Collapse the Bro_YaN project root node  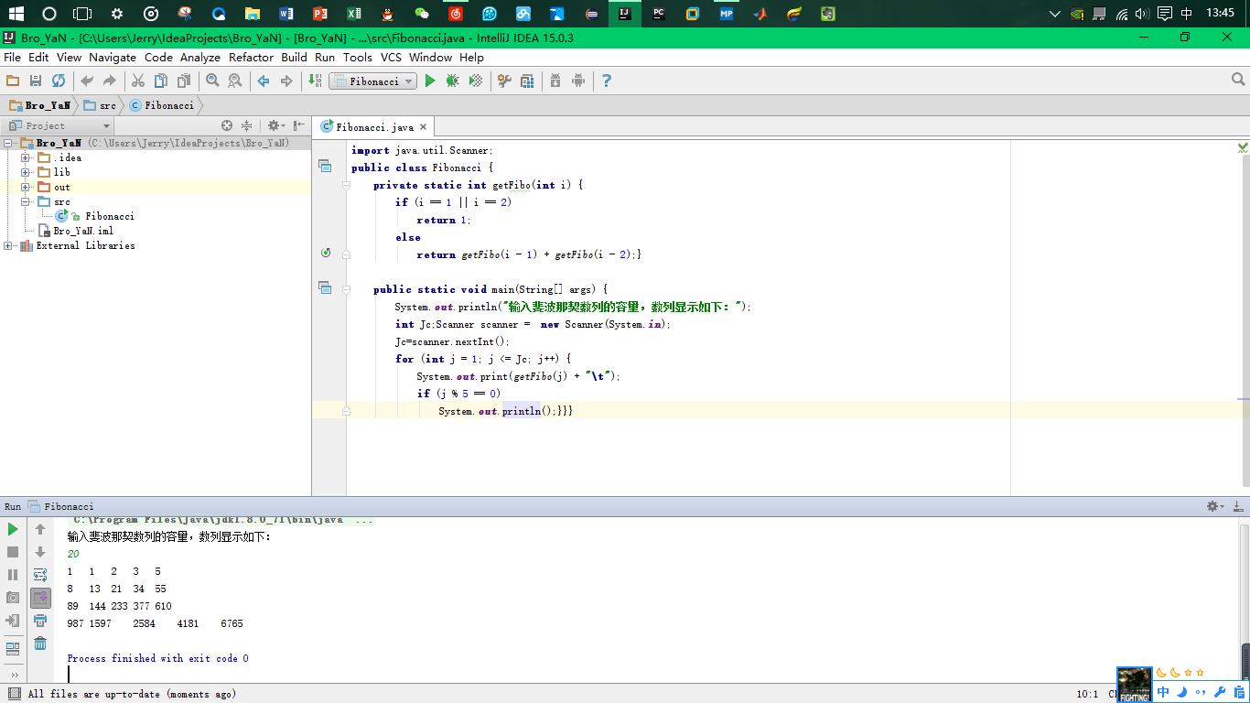point(8,143)
